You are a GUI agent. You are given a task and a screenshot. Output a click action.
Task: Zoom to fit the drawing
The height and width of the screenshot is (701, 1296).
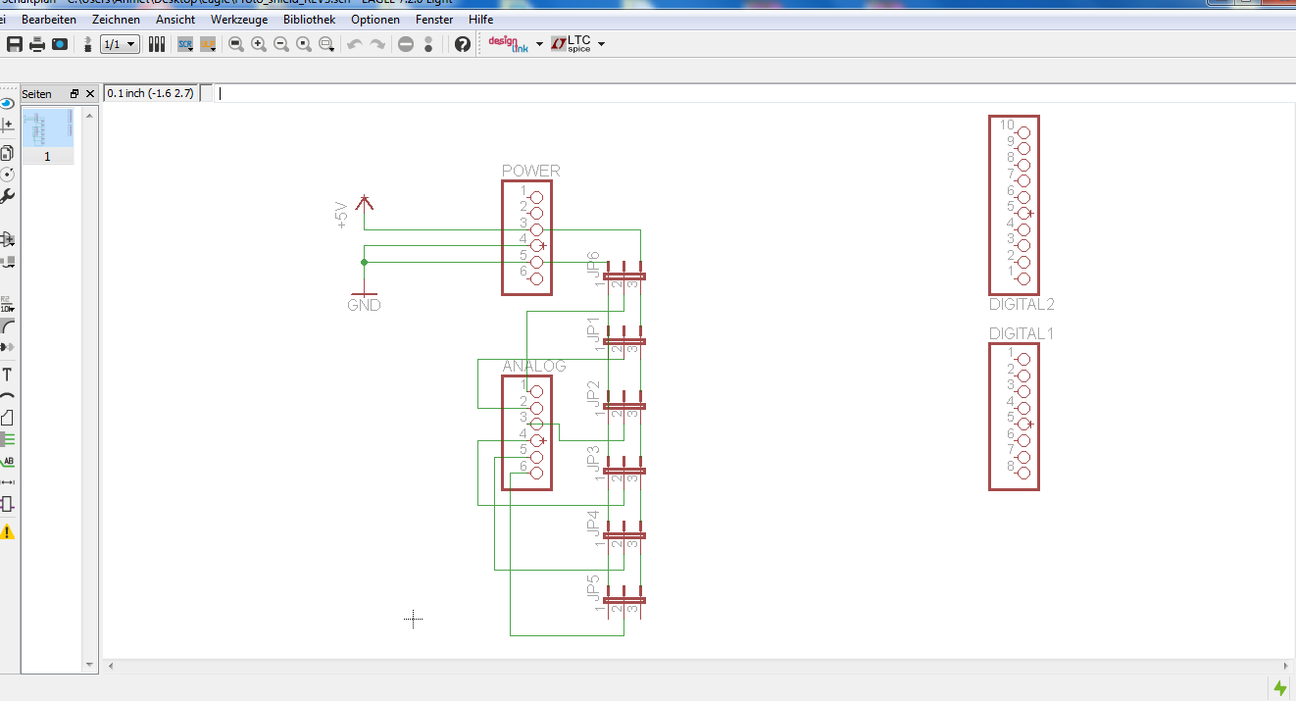tap(236, 44)
